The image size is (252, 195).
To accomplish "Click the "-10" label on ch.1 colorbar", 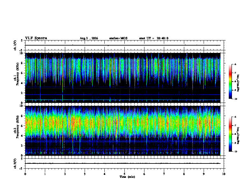I will click(235, 99).
